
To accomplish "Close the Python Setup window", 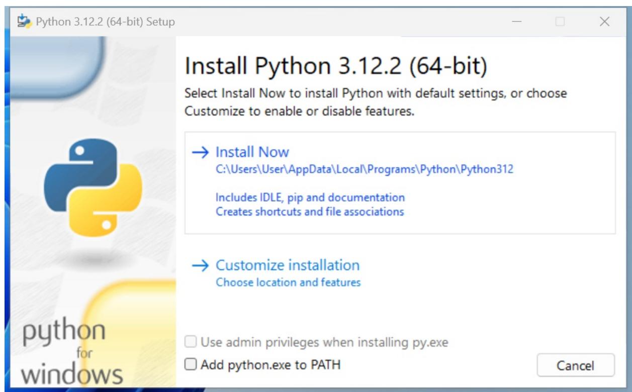I will [x=605, y=22].
